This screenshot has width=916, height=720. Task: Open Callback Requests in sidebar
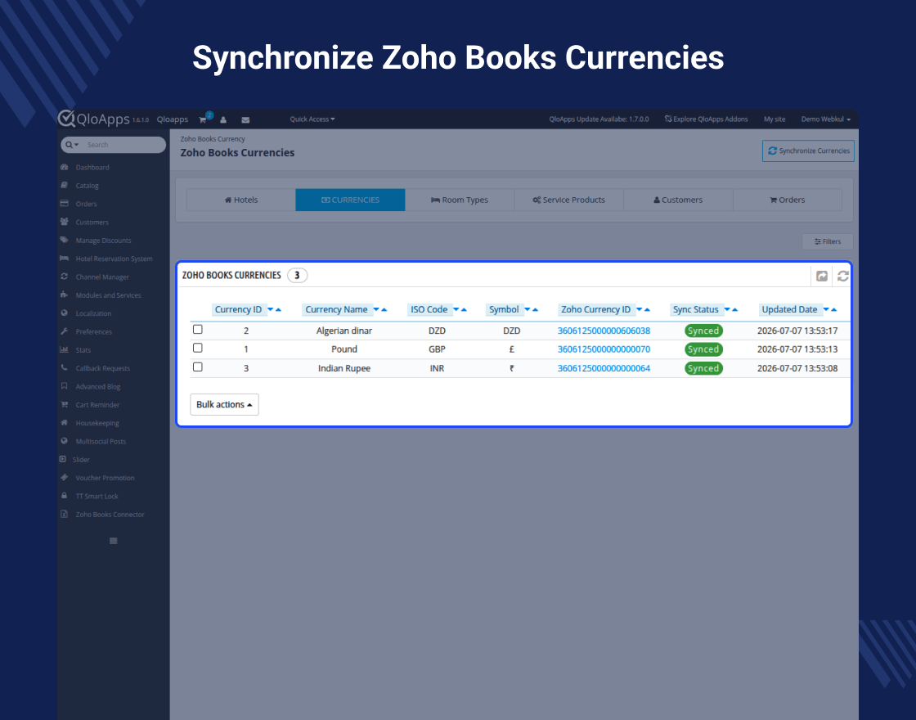[103, 368]
